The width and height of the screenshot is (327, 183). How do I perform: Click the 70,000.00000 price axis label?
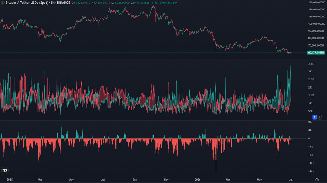[x=317, y=45]
